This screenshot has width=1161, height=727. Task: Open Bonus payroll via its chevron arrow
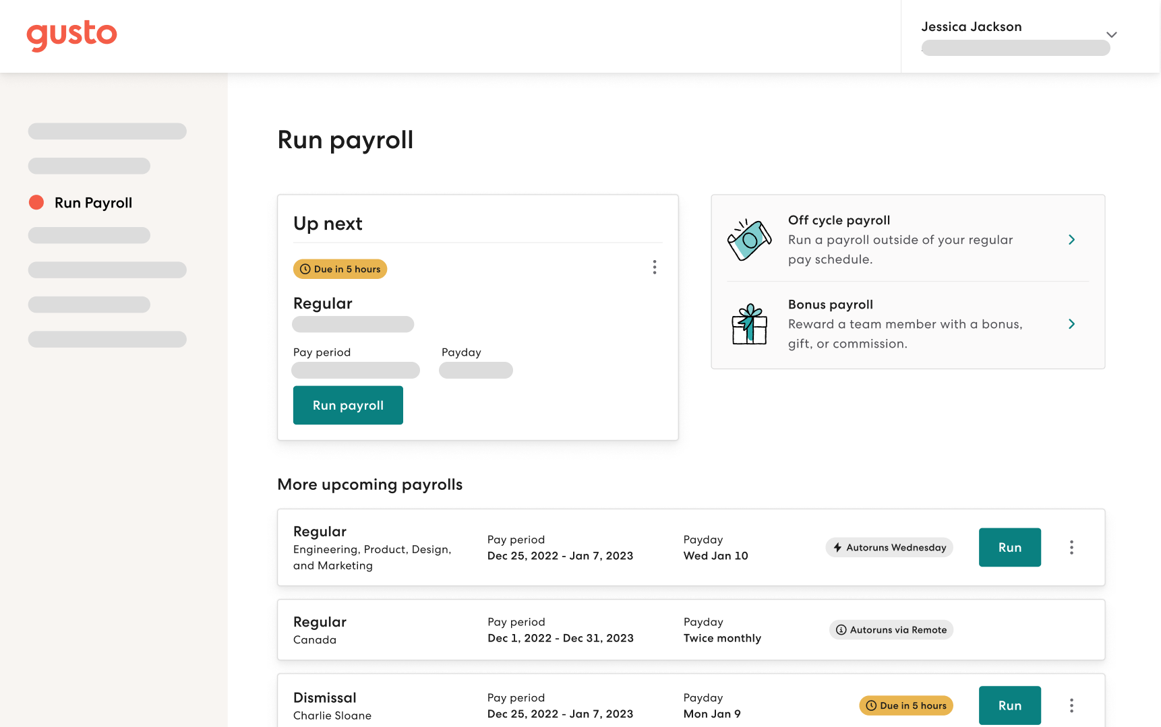coord(1071,324)
